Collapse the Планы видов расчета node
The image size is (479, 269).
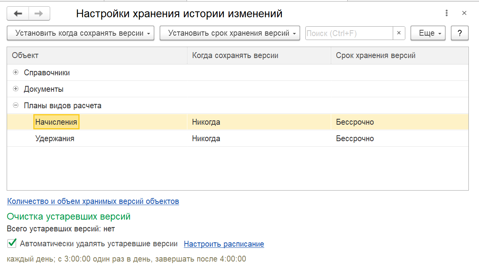coord(16,105)
